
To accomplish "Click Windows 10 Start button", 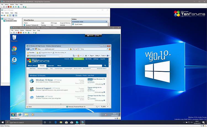I will [x=3, y=122].
